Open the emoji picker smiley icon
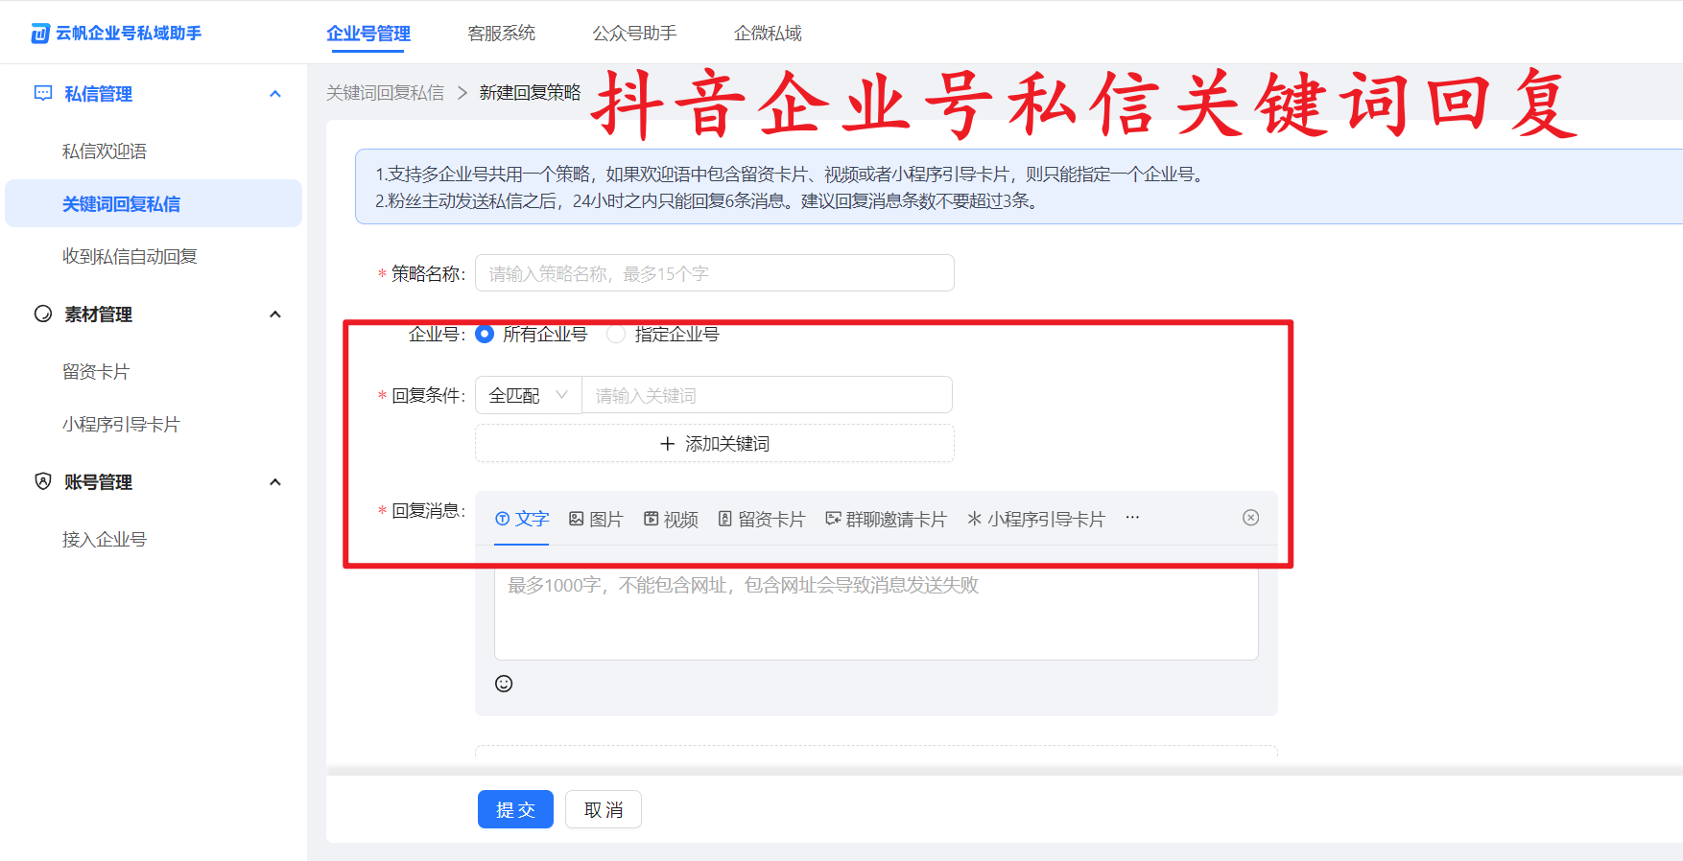1683x861 pixels. pyautogui.click(x=504, y=684)
